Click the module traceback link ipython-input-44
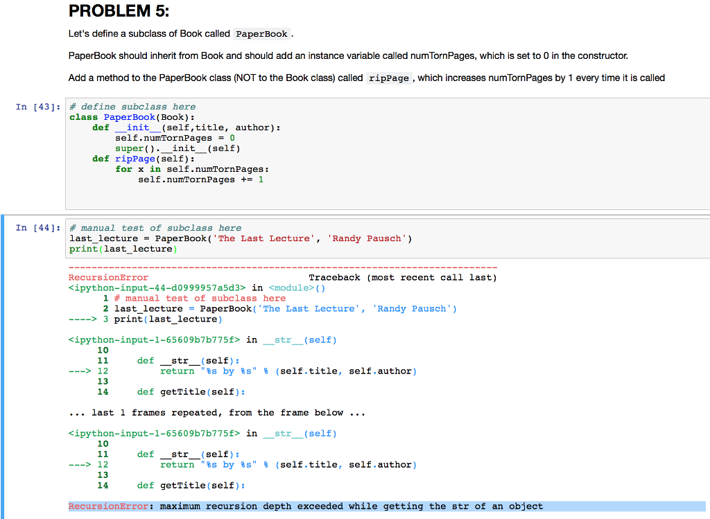 (153, 288)
